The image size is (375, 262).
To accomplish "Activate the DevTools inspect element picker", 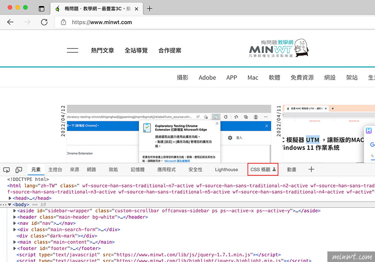I will 7,170.
